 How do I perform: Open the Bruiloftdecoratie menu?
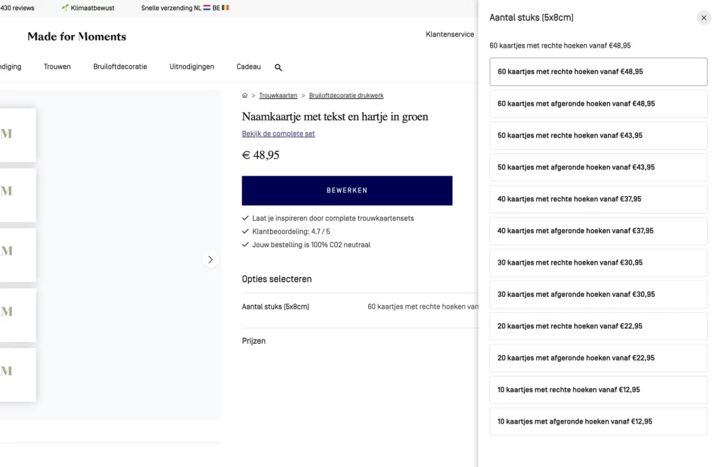pos(120,67)
